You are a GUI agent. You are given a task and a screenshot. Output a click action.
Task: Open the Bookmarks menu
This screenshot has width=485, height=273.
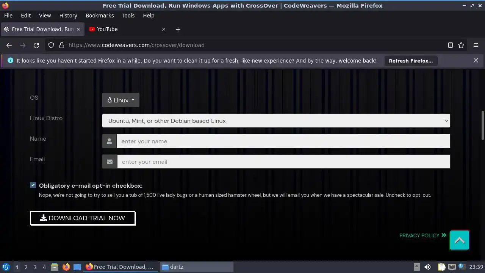click(100, 16)
